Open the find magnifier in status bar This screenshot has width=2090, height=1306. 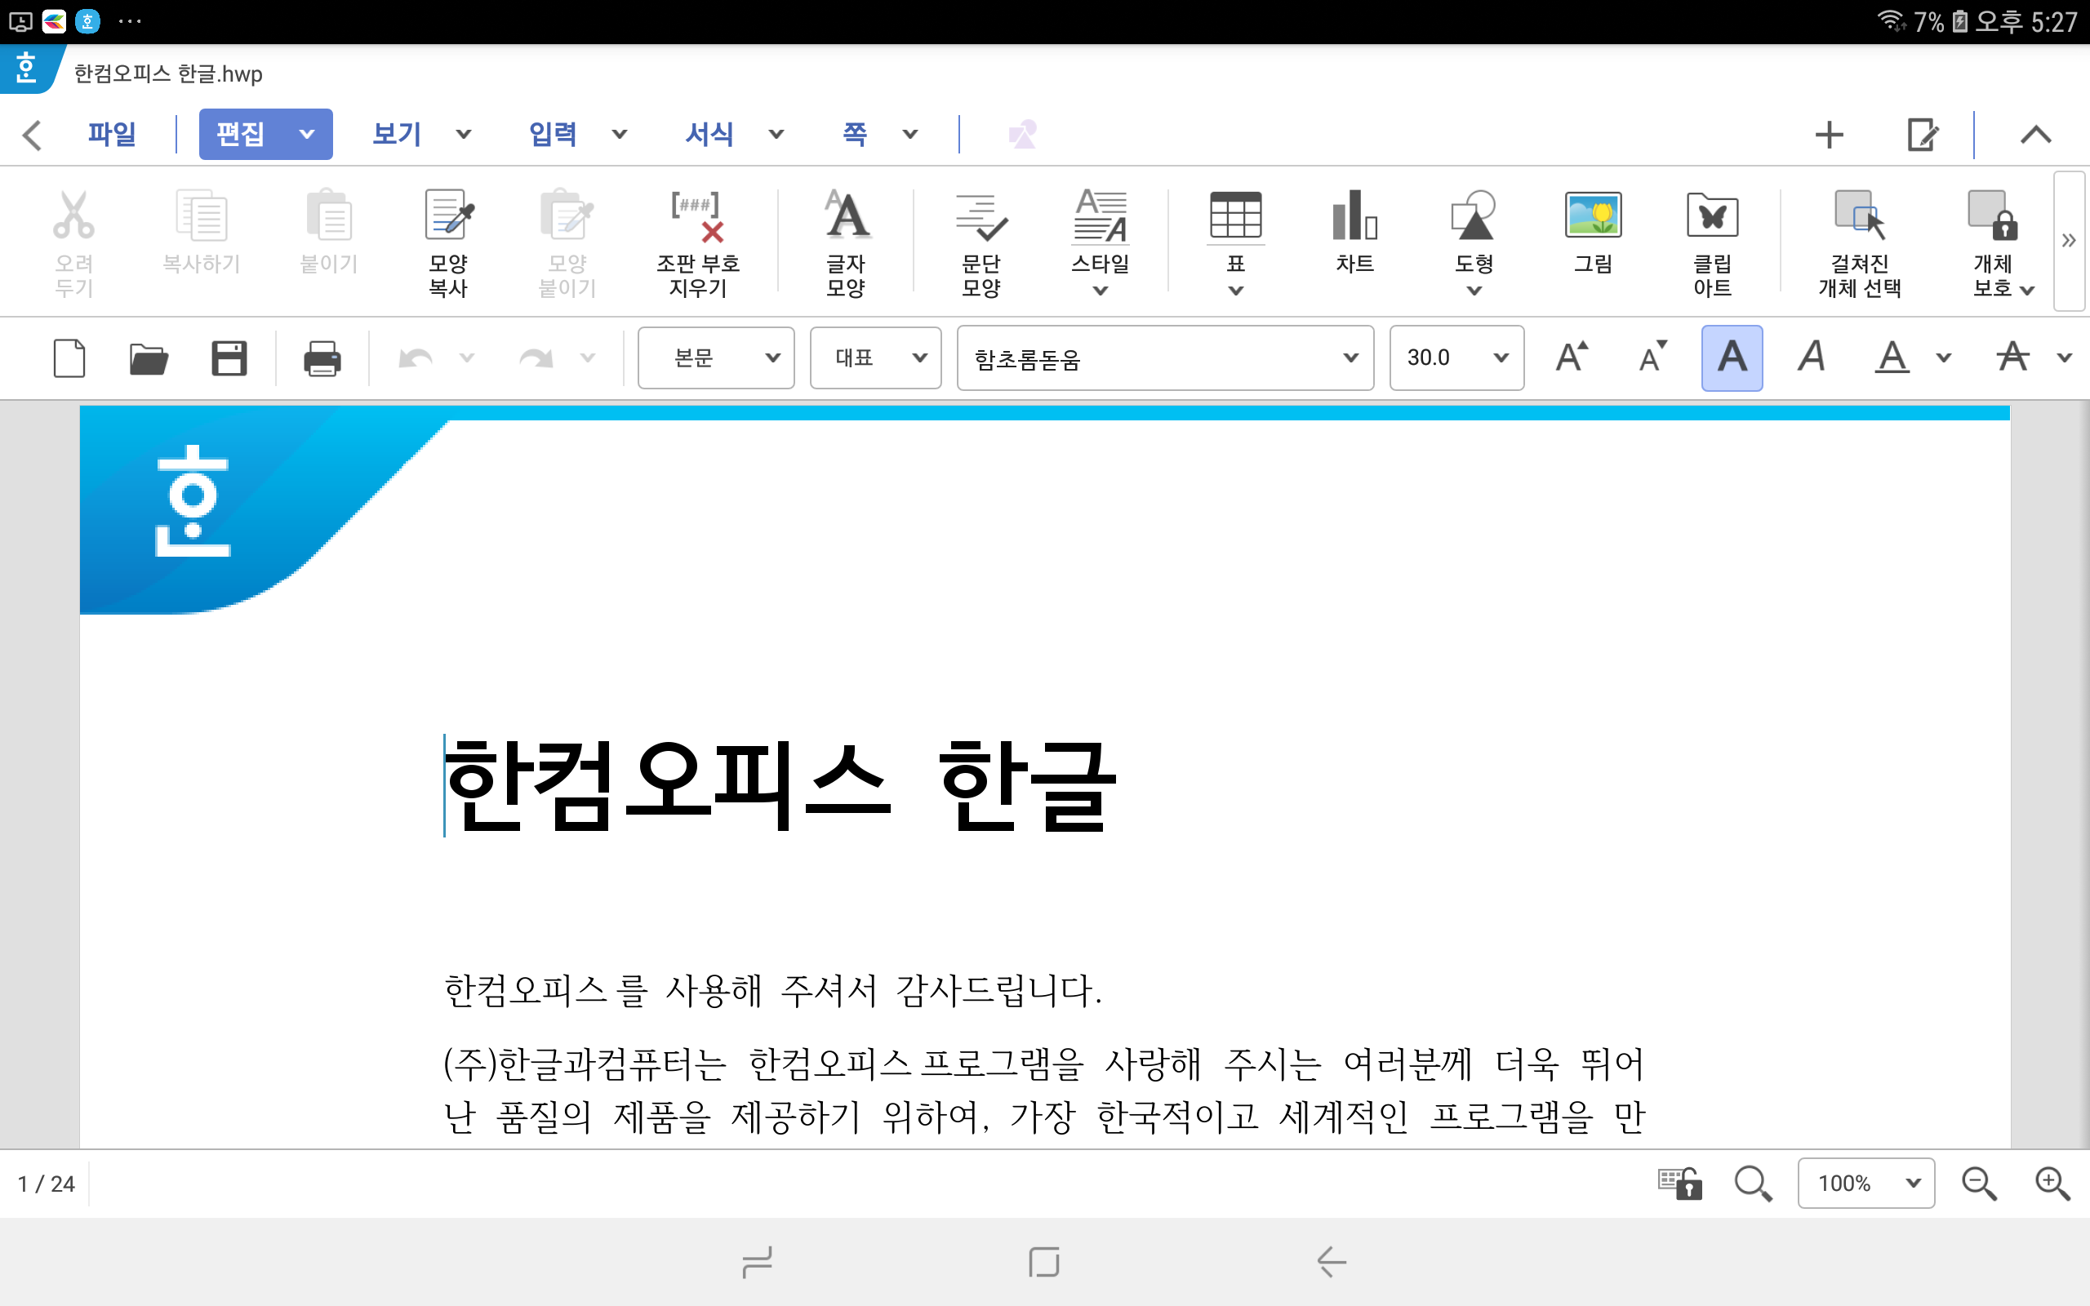(x=1753, y=1184)
